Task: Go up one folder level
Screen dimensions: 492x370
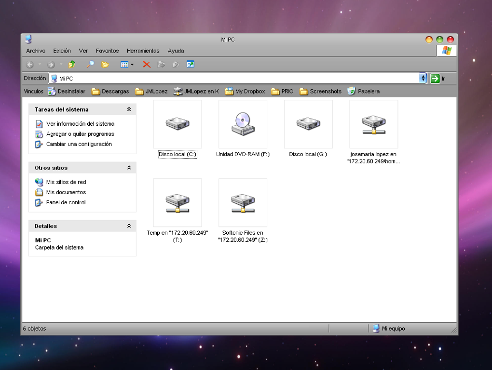Action: [x=72, y=64]
